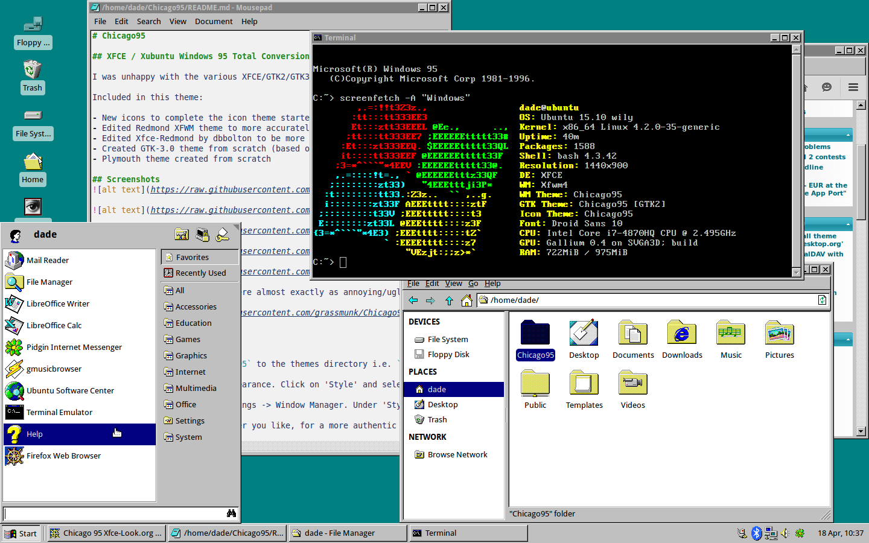Select the Recently Used category
This screenshot has width=869, height=543.
[x=200, y=273]
